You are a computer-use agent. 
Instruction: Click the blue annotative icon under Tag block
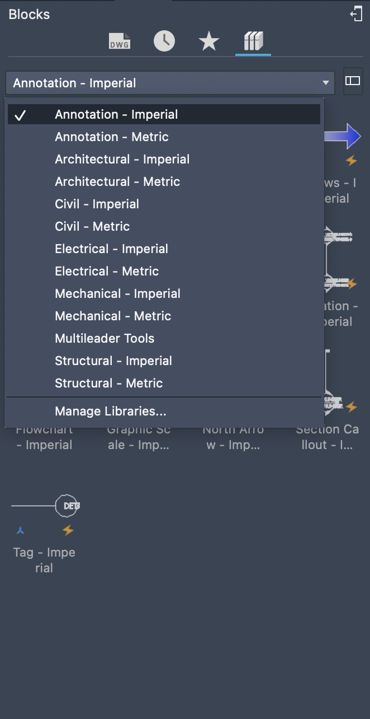[21, 530]
